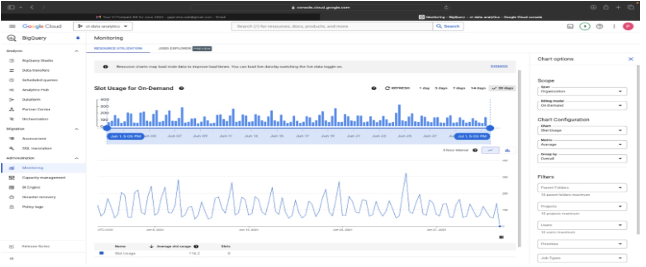The height and width of the screenshot is (267, 646).
Task: Select Monitoring in the Administration menu
Action: coord(33,168)
